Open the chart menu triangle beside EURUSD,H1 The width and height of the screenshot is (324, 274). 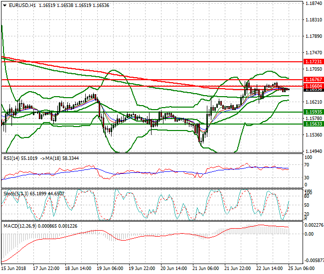5,5
